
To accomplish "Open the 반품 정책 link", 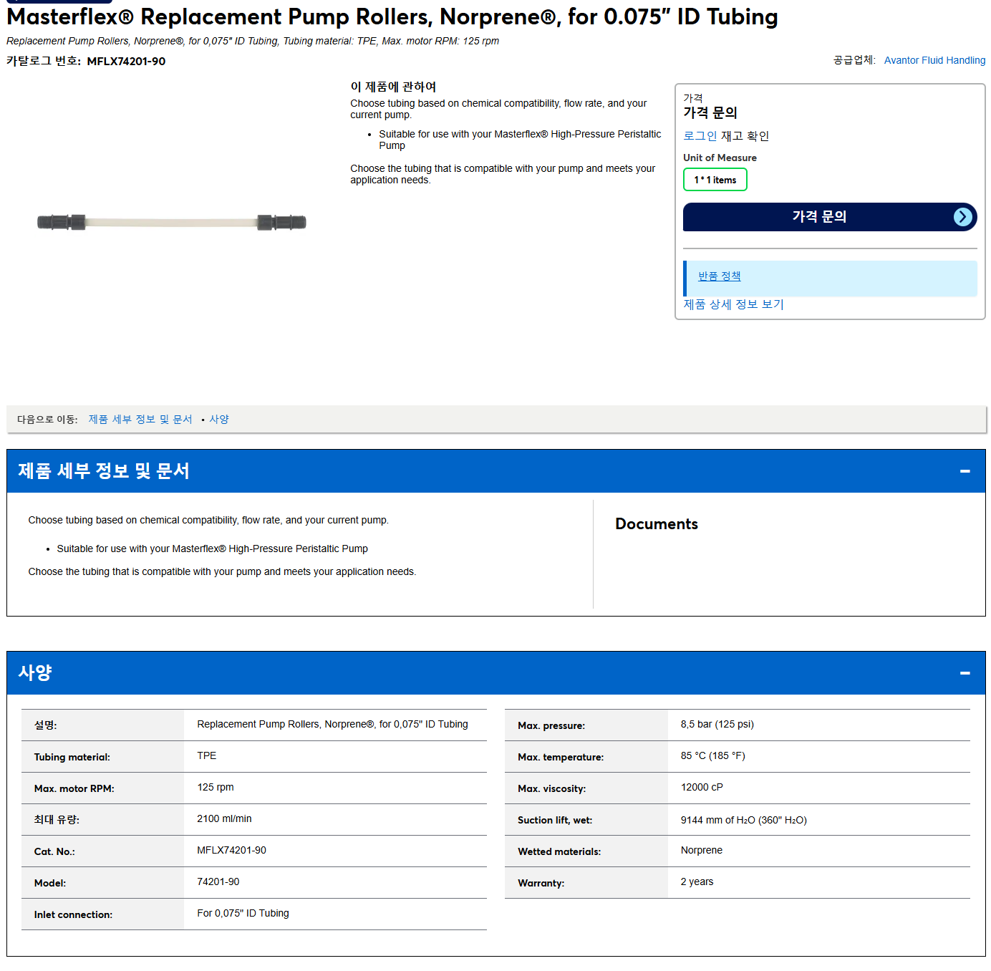I will [719, 276].
